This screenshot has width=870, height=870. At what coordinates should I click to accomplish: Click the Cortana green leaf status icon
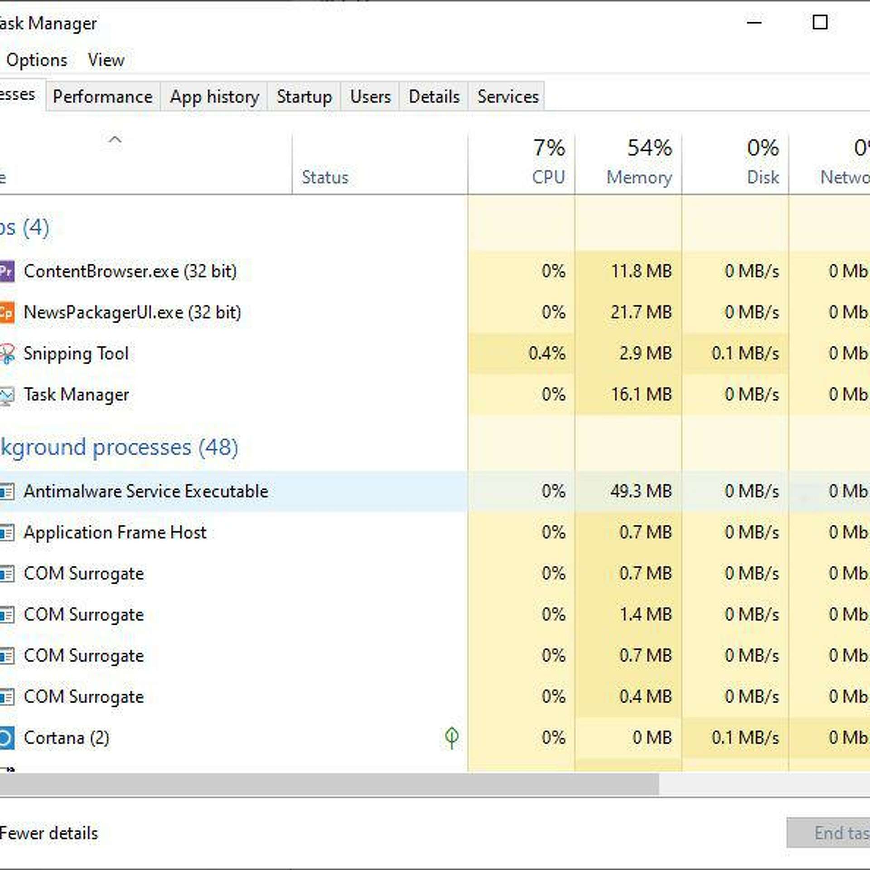point(451,738)
